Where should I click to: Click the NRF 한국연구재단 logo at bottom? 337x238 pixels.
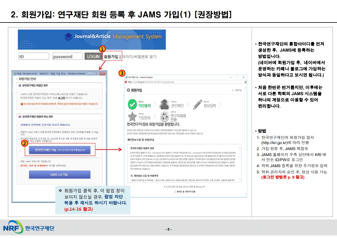(x=29, y=227)
